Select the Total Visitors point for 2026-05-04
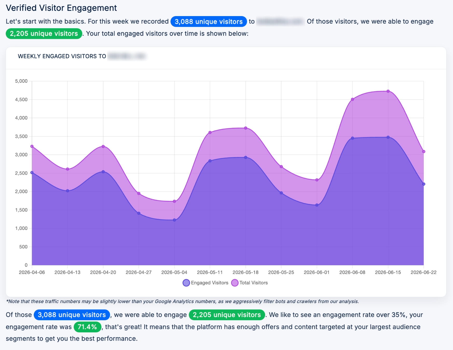453x350 pixels. 174,201
